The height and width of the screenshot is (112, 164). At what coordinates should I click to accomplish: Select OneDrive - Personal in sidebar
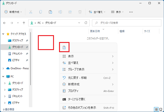click(x=20, y=69)
